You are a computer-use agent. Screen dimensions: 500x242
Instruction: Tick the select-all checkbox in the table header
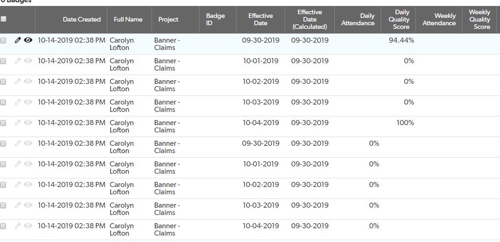tap(4, 19)
